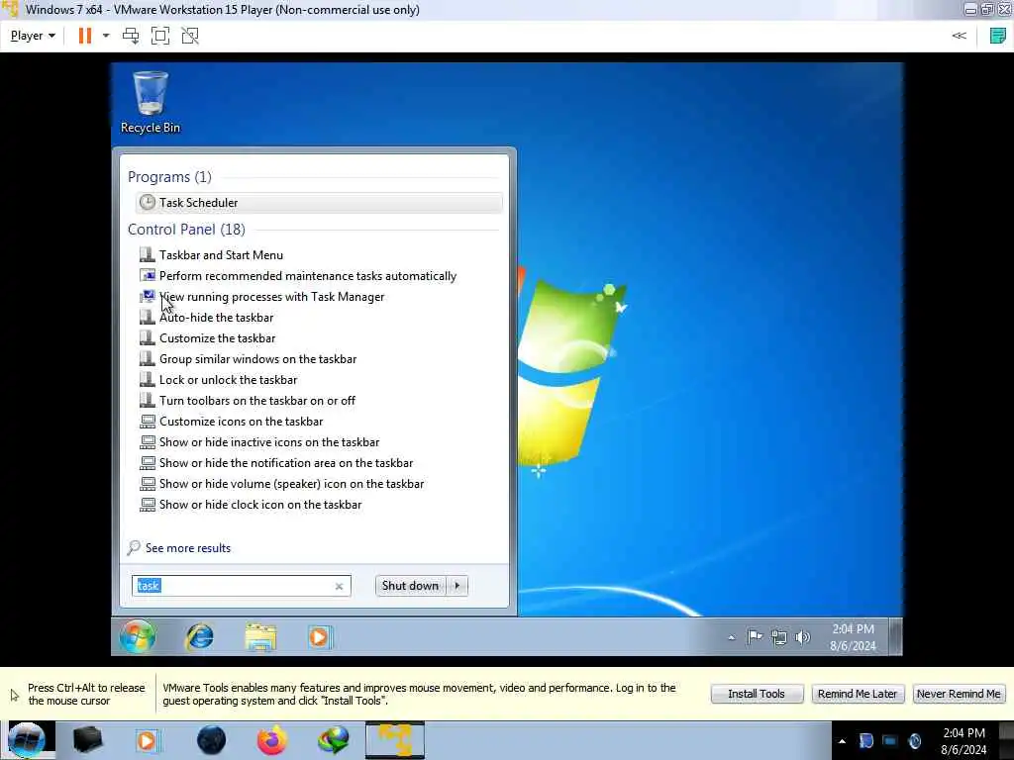Click the monitor icon in host tray

point(890,741)
